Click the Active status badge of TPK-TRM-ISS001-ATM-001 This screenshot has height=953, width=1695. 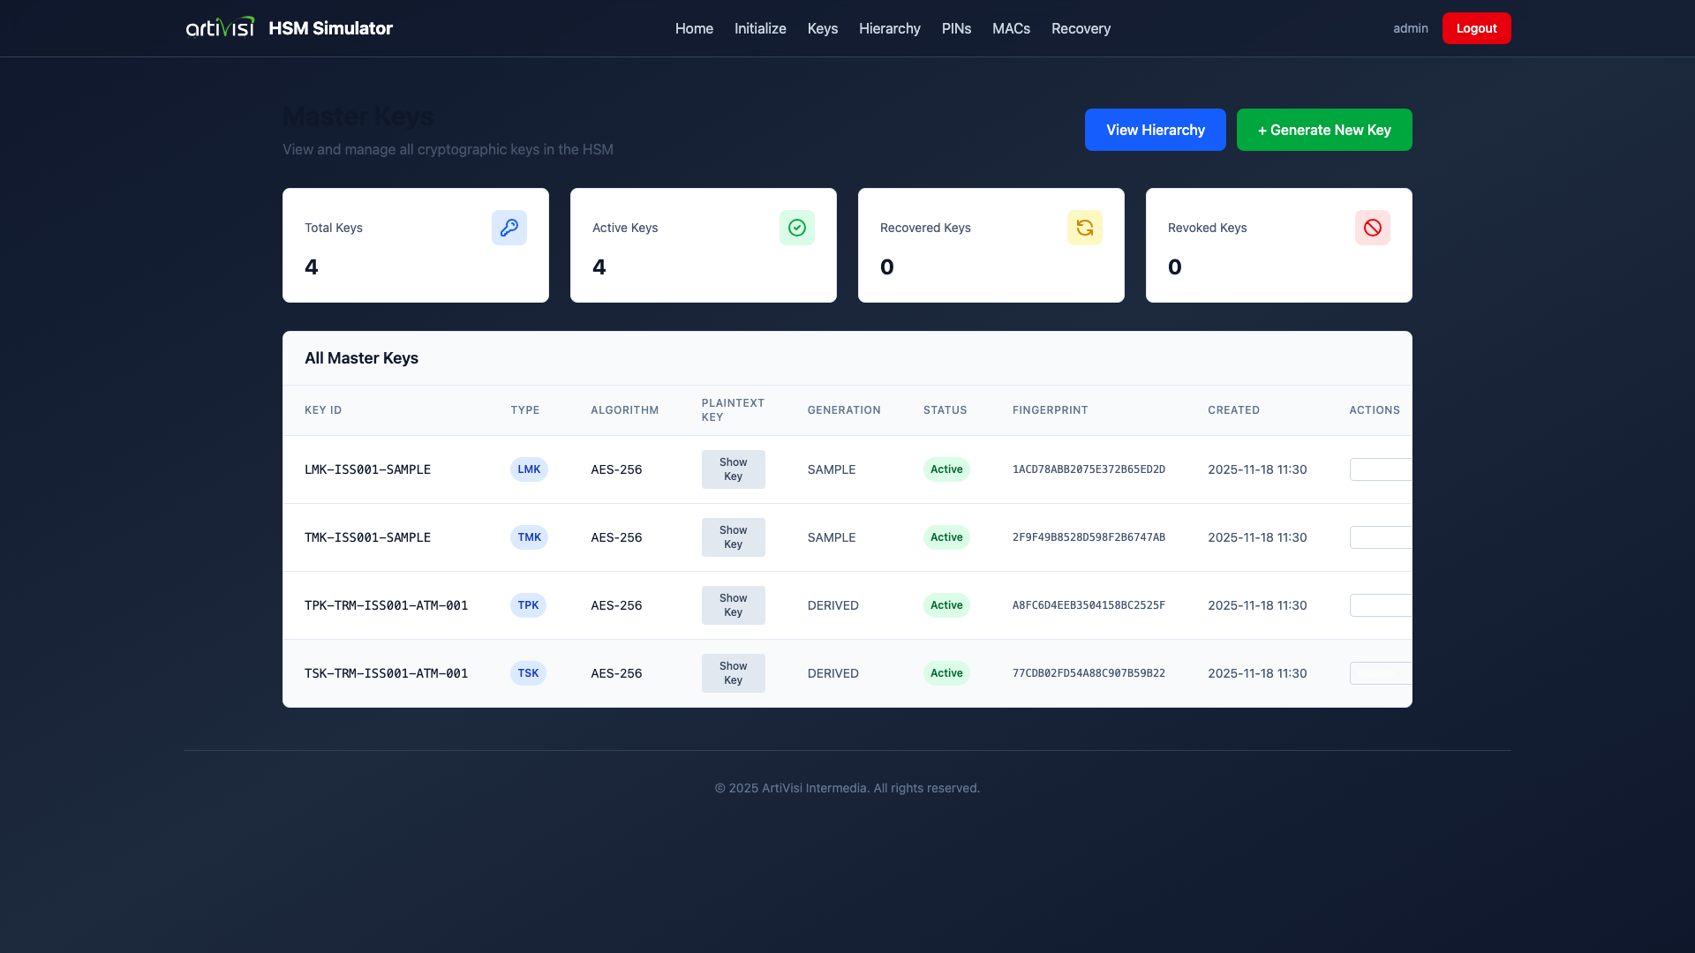946,605
